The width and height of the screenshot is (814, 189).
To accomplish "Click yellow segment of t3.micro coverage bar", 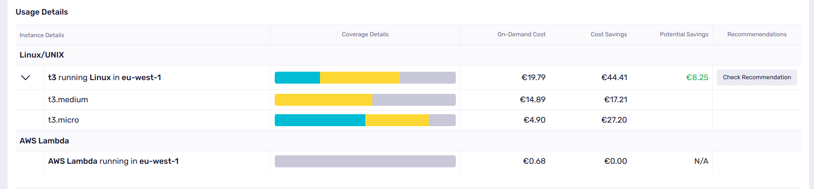I will 397,120.
